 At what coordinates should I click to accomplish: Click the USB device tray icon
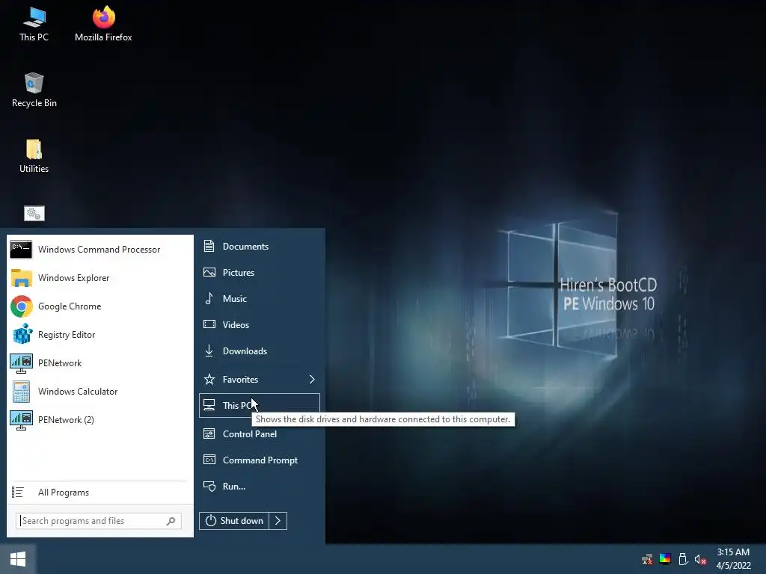pos(683,559)
